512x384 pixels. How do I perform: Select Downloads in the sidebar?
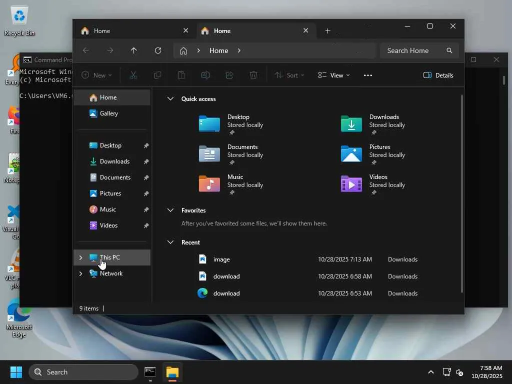click(112, 161)
